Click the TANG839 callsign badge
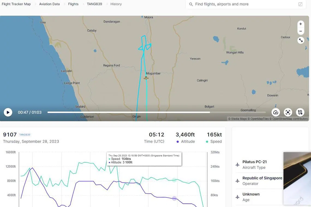311x207 pixels. click(25, 135)
